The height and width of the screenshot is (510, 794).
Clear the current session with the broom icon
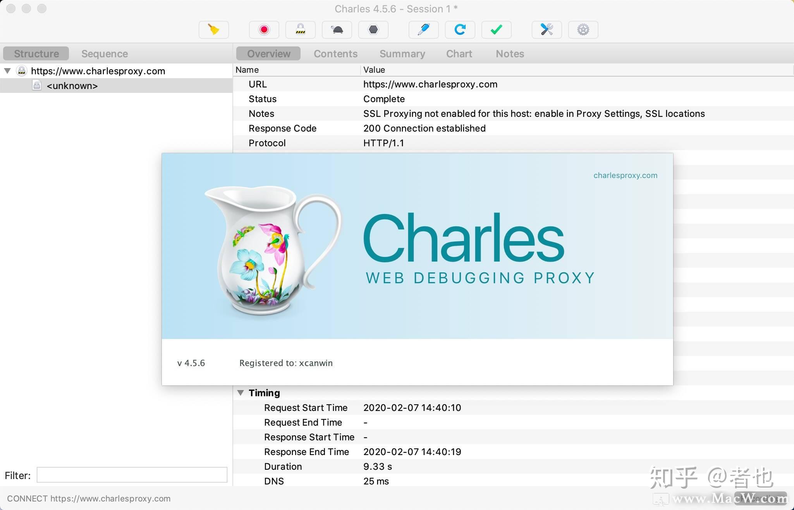[x=213, y=29]
